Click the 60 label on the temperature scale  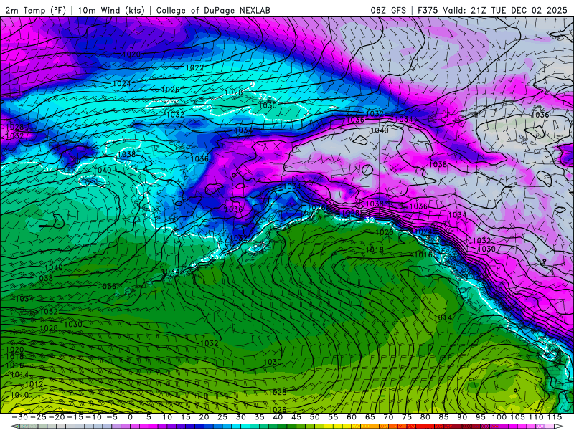[352, 417]
